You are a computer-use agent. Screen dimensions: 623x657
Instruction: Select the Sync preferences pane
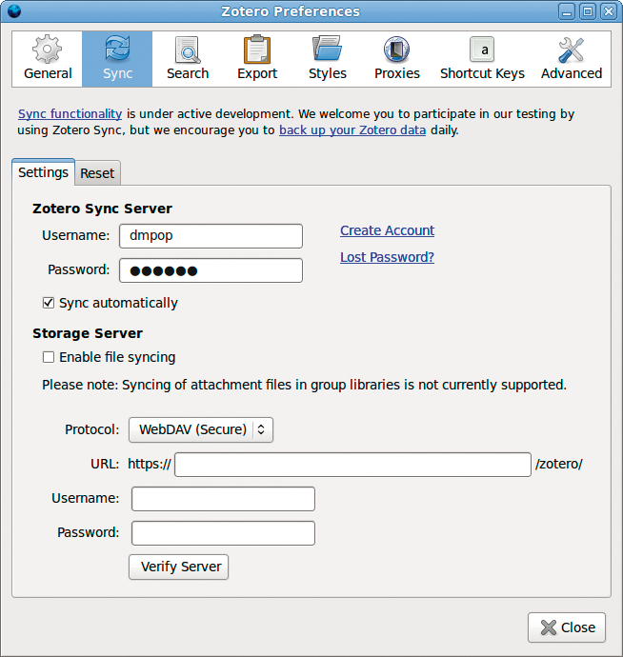click(117, 59)
